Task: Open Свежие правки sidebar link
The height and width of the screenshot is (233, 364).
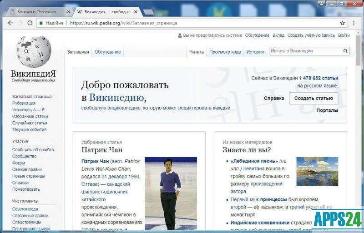Action: pyautogui.click(x=27, y=169)
